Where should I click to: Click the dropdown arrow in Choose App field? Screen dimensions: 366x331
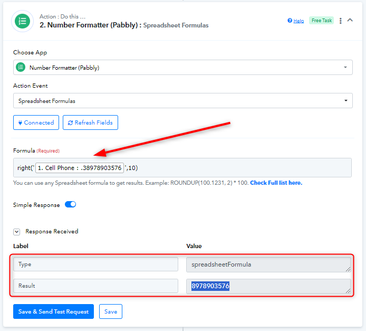point(345,67)
